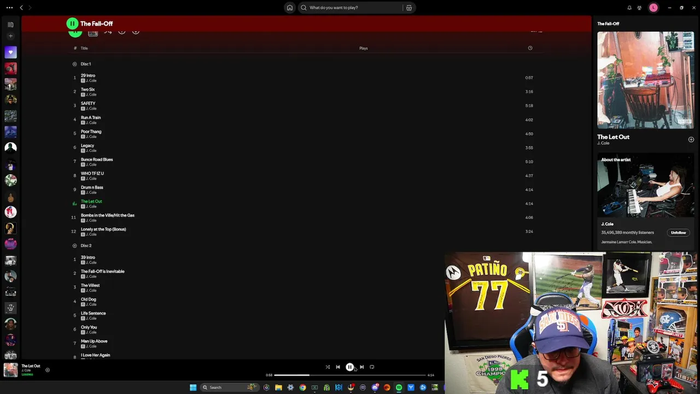Open Google Chrome from the taskbar
The image size is (700, 394).
point(302,387)
